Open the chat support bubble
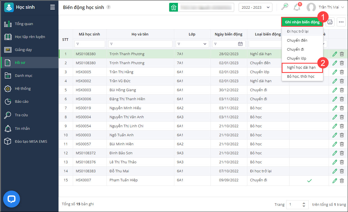Viewport: 348px width, 212px height. point(12,199)
